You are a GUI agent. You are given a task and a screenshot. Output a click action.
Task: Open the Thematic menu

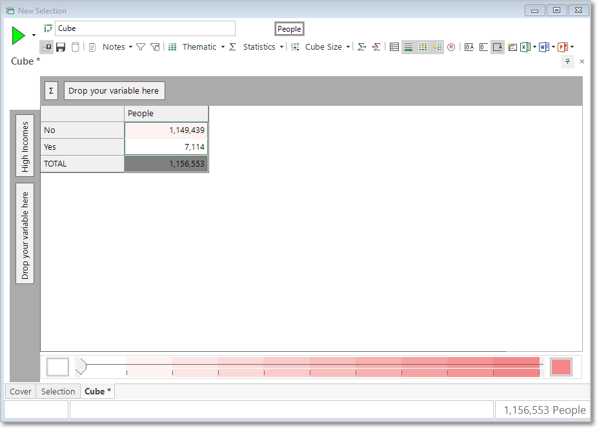(199, 47)
